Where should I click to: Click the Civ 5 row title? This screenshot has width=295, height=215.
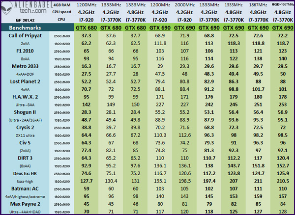25,143
